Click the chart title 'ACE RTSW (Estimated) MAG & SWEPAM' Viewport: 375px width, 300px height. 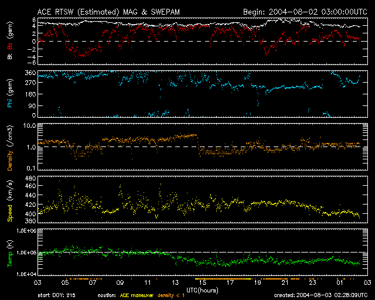pos(108,12)
